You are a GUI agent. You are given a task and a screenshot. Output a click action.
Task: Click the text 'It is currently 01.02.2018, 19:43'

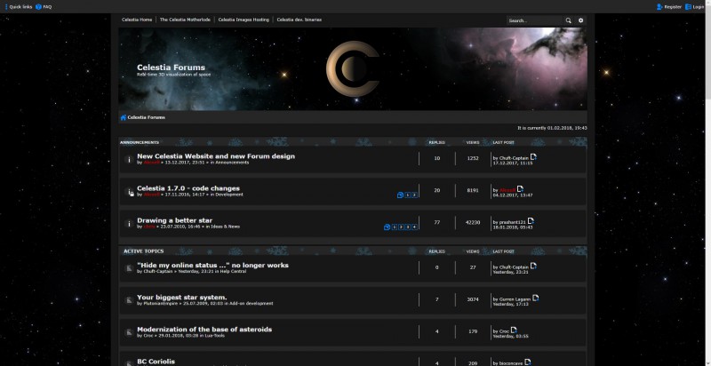(552, 128)
